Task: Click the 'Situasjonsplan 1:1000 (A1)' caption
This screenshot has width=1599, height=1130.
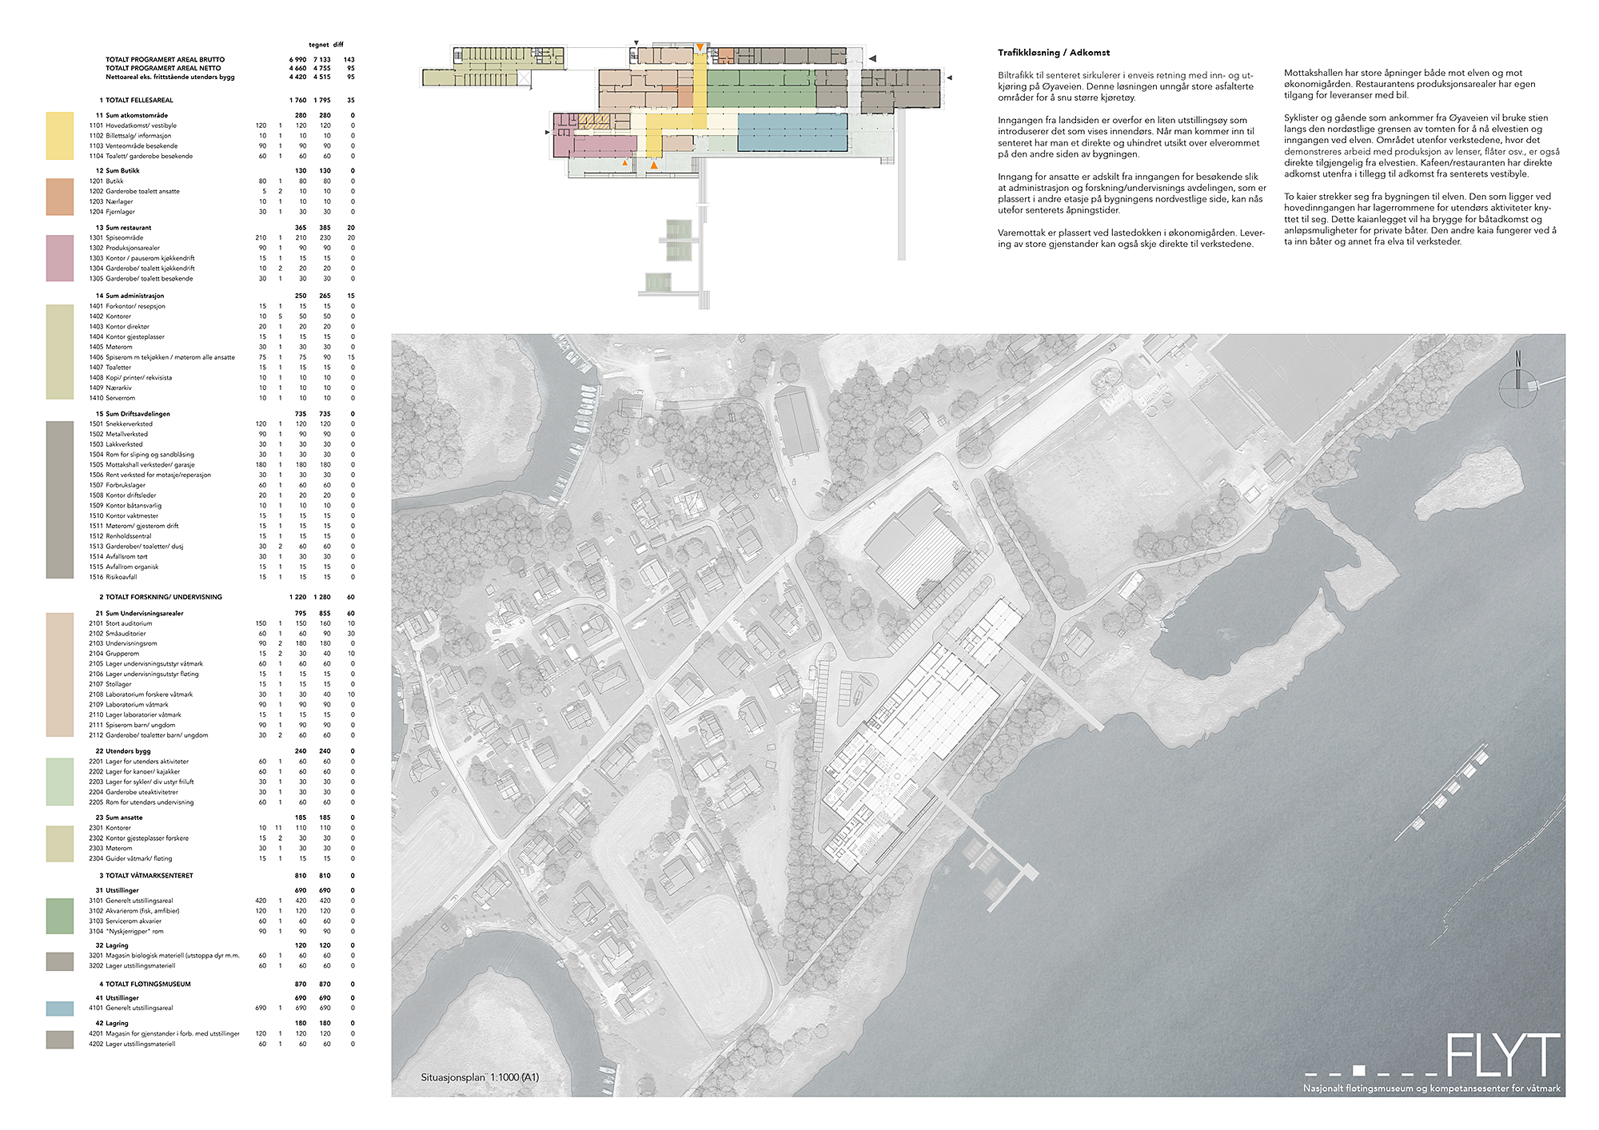Action: click(x=480, y=1077)
